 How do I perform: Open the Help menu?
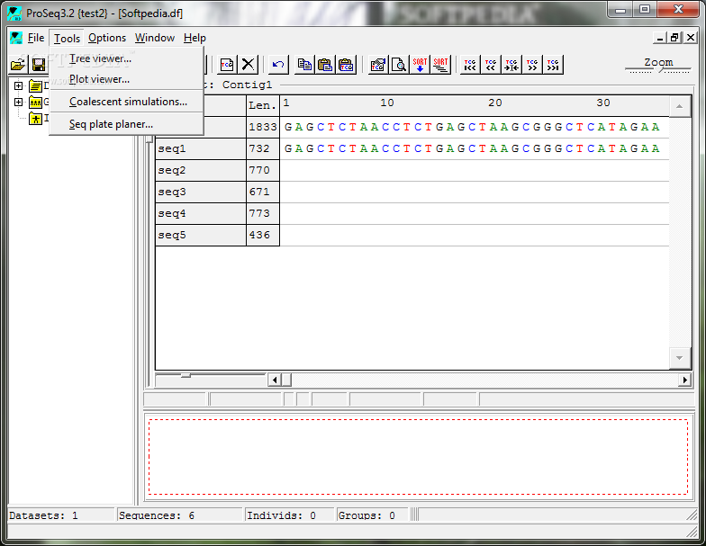pyautogui.click(x=195, y=38)
